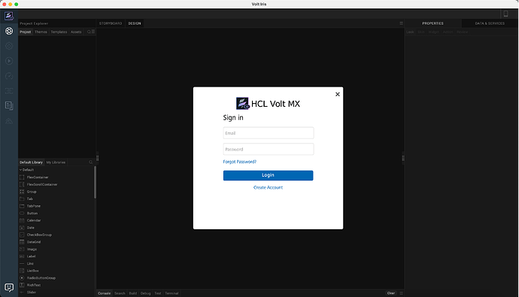Focus the Email input field
The image size is (519, 297).
tap(269, 133)
